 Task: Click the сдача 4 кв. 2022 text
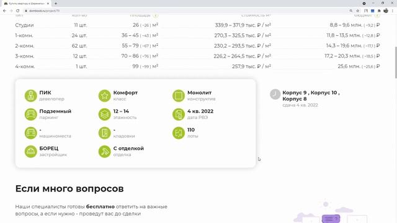(300, 105)
